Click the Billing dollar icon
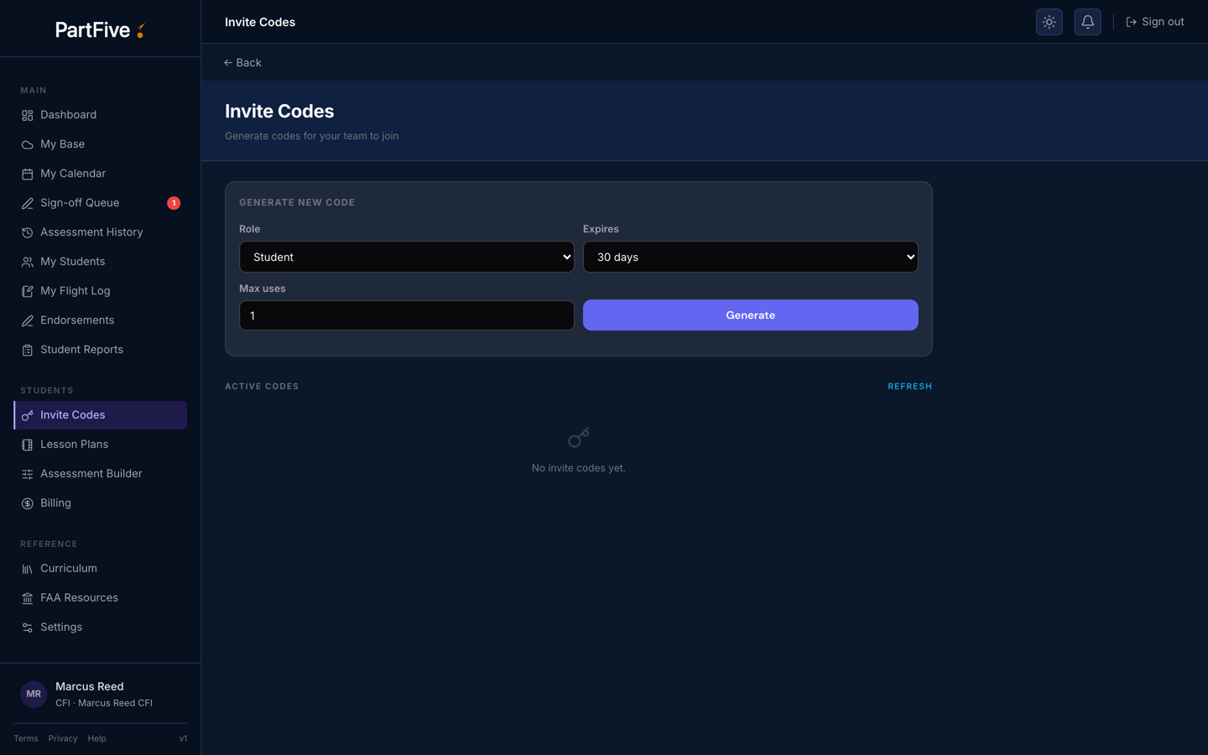The image size is (1208, 755). pyautogui.click(x=27, y=503)
